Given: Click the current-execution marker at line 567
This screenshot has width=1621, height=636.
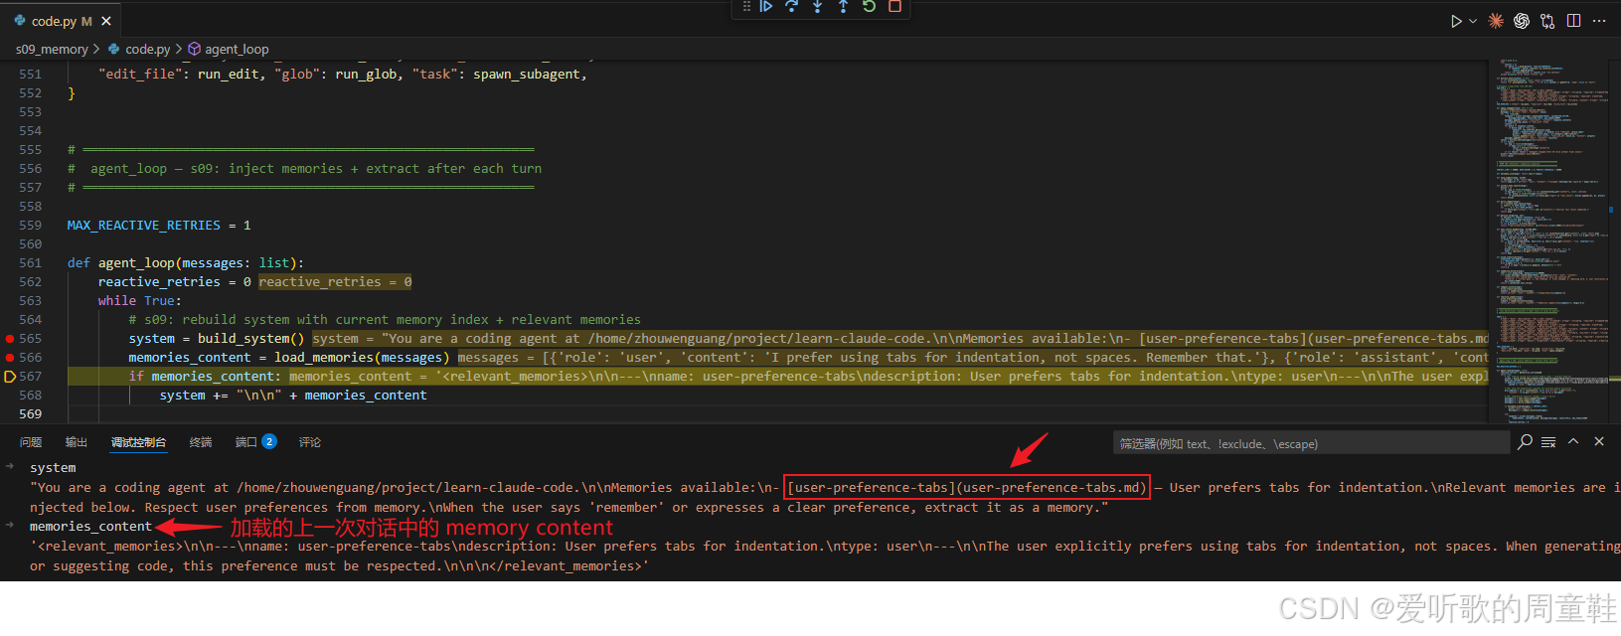Looking at the screenshot, I should (10, 377).
